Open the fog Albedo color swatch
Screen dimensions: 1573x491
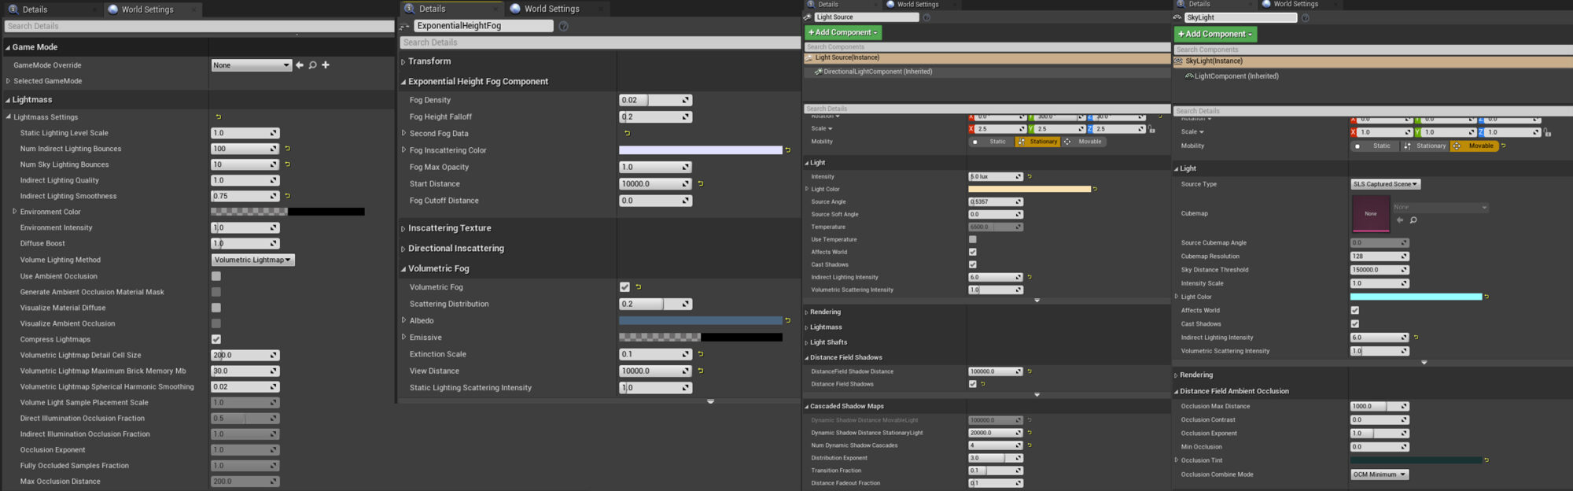pos(701,321)
